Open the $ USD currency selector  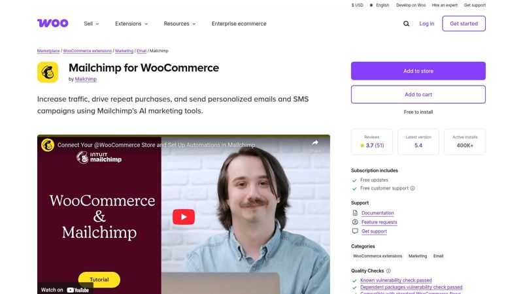[357, 5]
